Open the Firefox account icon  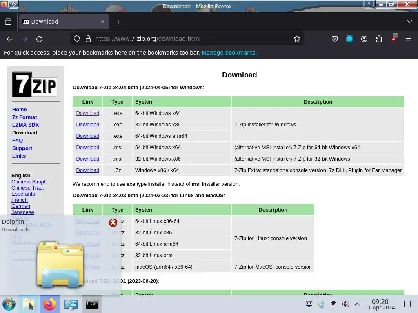click(x=364, y=39)
